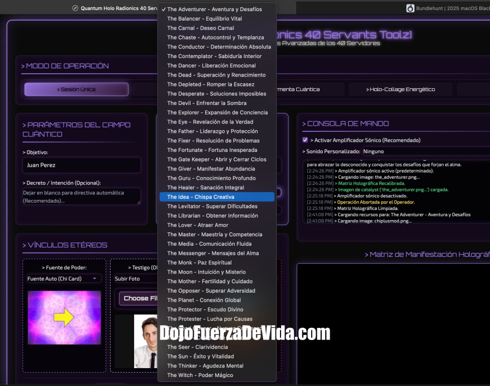Image resolution: width=490 pixels, height=386 pixels.
Task: Edit the Objetivo field Juan Perez
Action: (81, 165)
